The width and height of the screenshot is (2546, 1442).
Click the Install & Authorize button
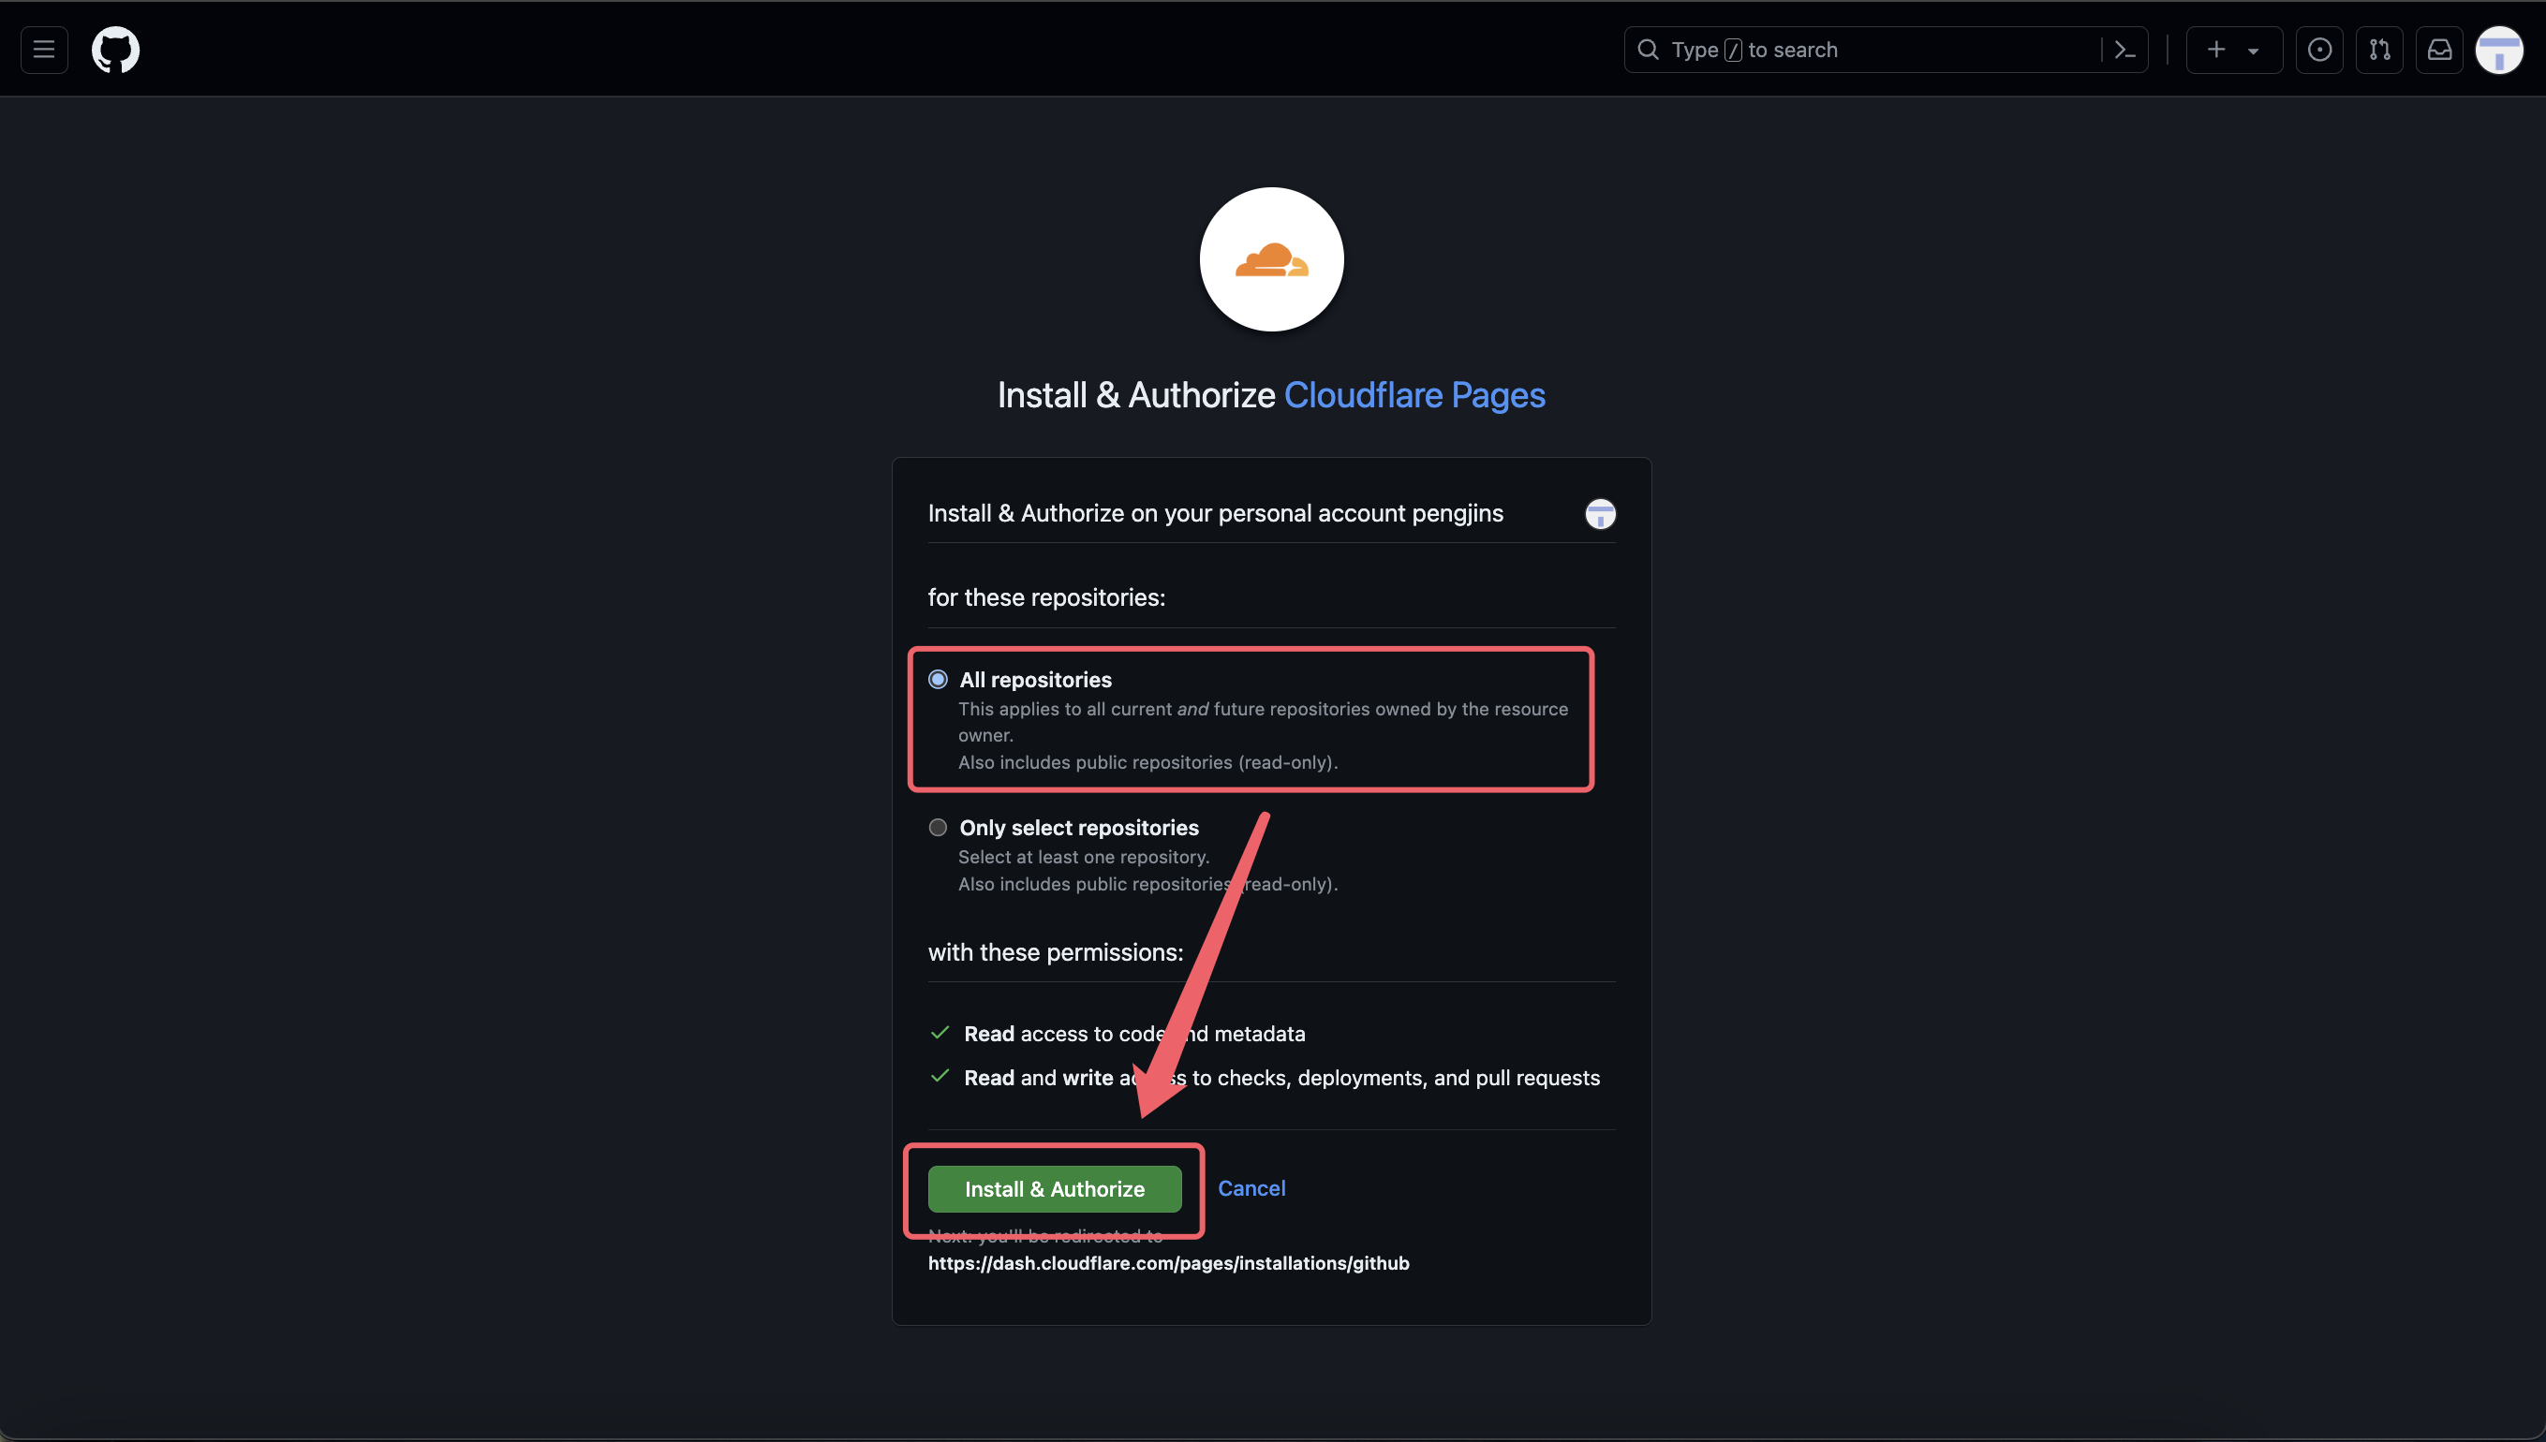[x=1054, y=1188]
